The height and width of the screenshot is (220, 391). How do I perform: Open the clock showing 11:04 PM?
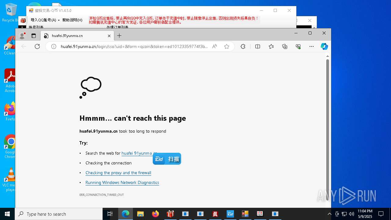point(365,214)
